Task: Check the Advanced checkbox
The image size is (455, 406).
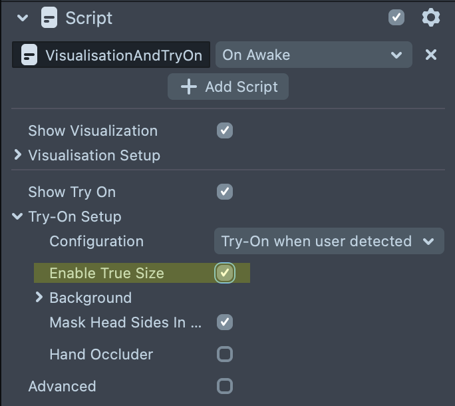Action: (x=225, y=386)
